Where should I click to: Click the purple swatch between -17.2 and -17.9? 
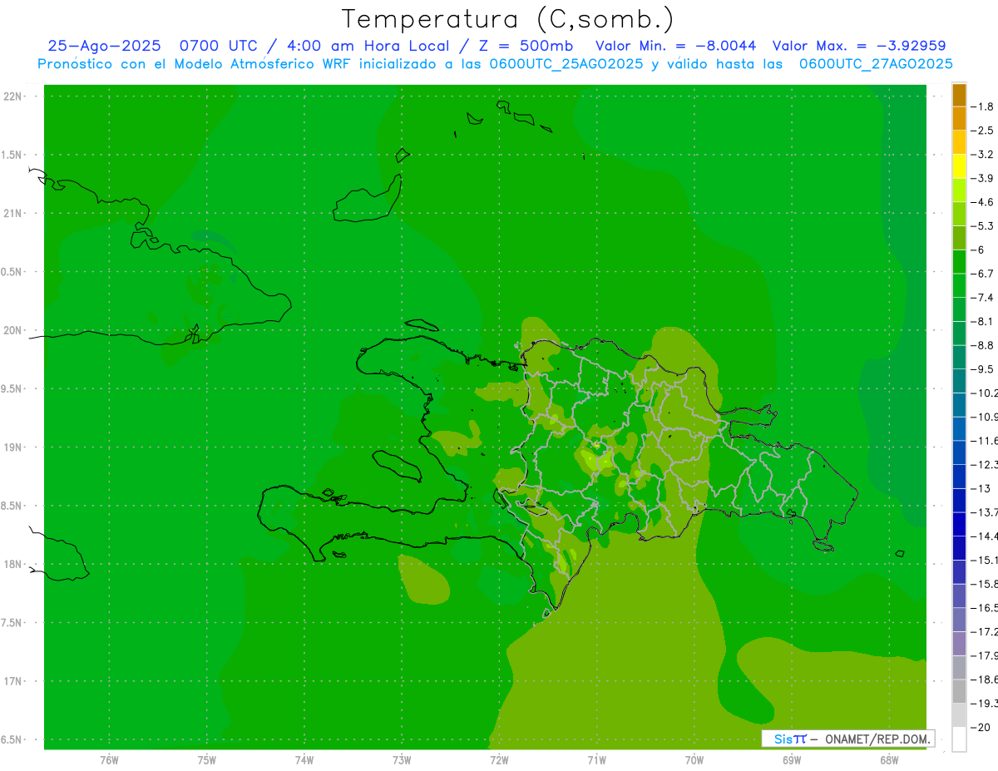959,644
